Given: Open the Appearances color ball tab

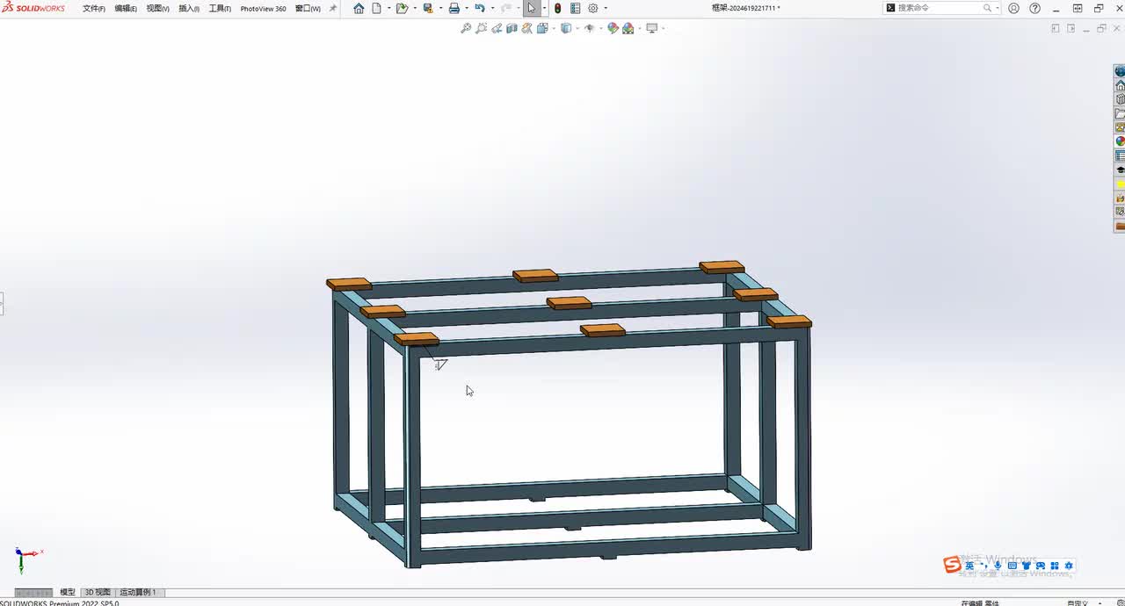Looking at the screenshot, I should click(1120, 141).
